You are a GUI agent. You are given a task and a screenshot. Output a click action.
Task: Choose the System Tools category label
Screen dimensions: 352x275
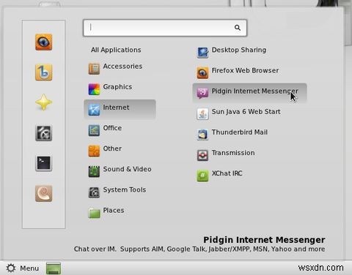coord(125,190)
